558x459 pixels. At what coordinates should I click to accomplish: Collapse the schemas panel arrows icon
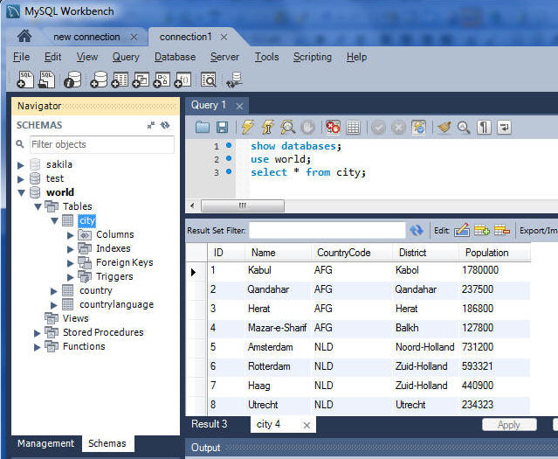pyautogui.click(x=151, y=125)
